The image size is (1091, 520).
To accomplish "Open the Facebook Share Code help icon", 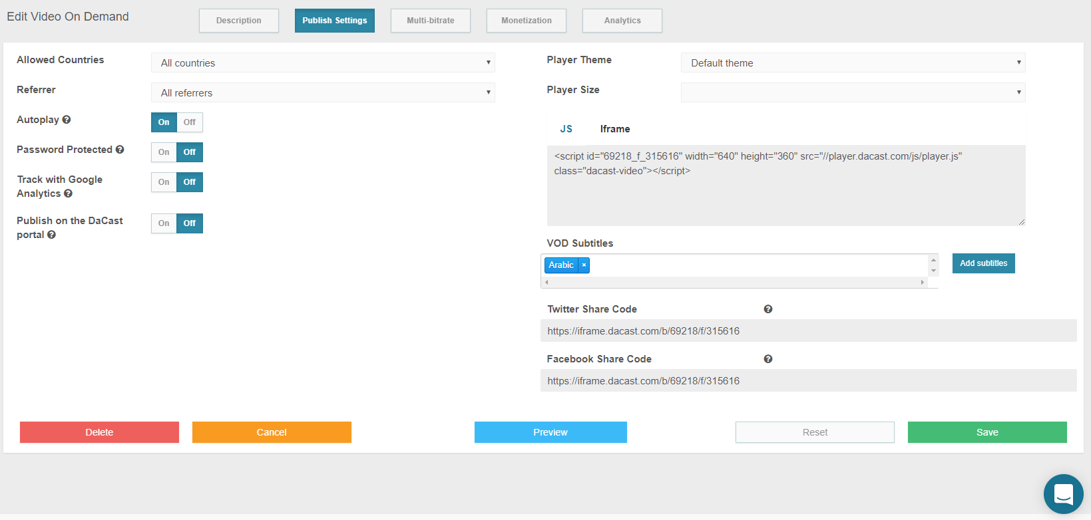I will [768, 359].
